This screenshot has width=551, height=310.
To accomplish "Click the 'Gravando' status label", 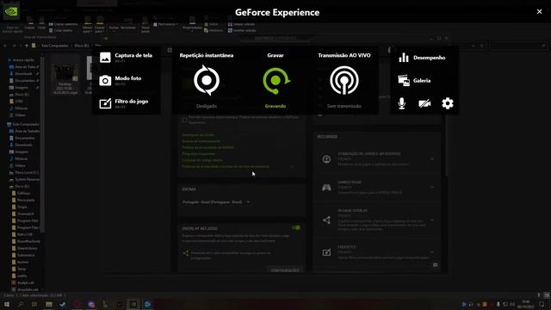I will coord(275,106).
